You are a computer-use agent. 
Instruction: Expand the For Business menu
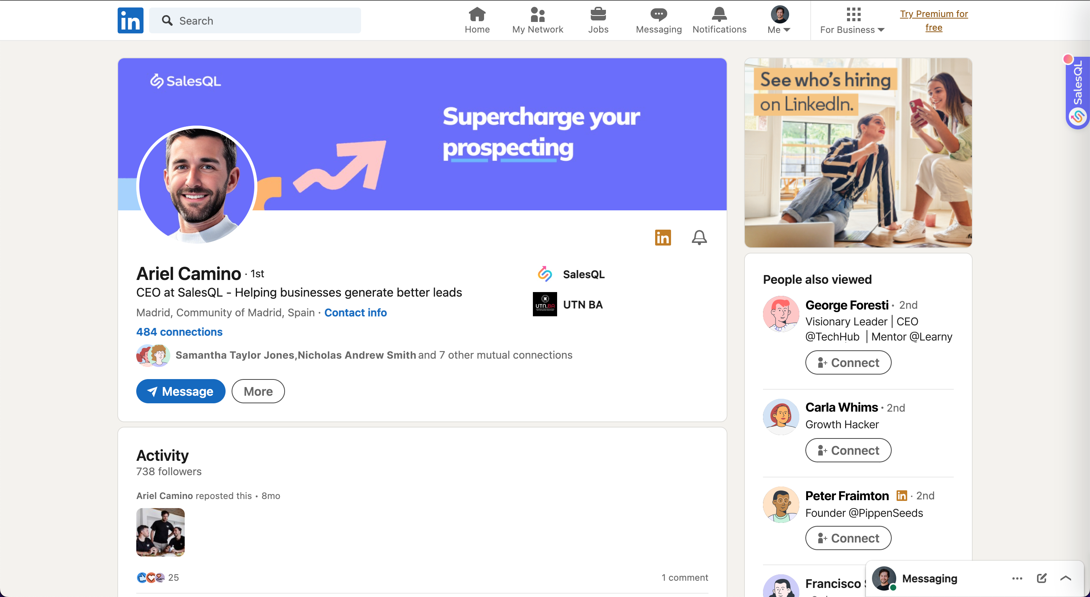tap(852, 20)
